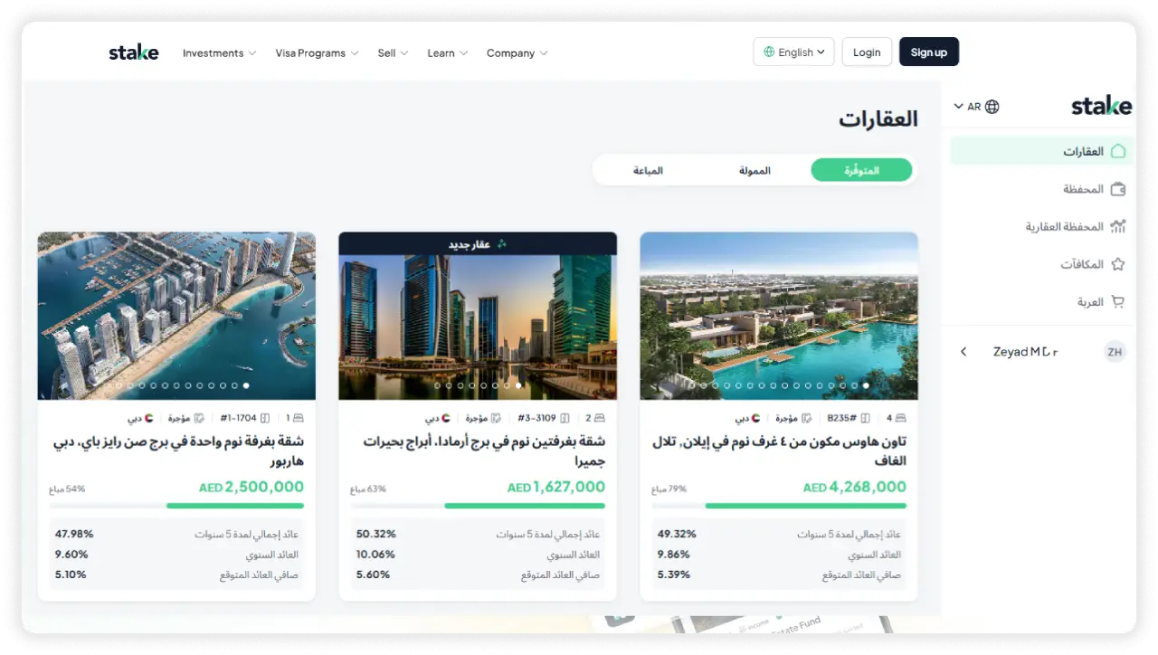Expand the Investments menu
Screen dimensions: 1158x655
(219, 53)
